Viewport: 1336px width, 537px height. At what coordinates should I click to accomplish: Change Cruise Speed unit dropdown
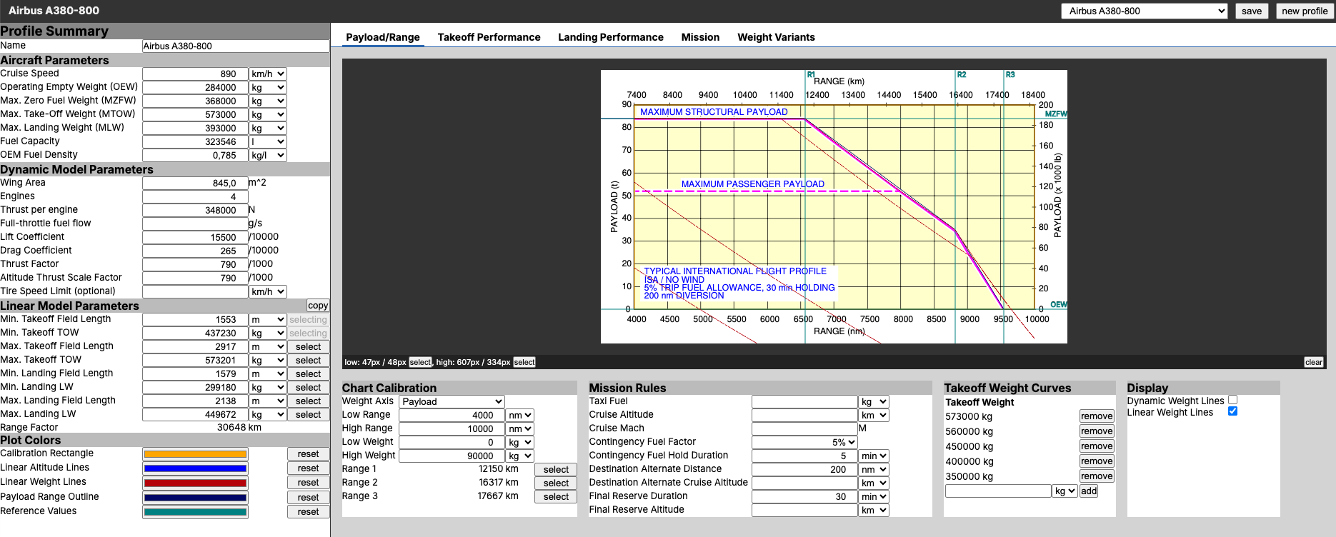tap(268, 74)
